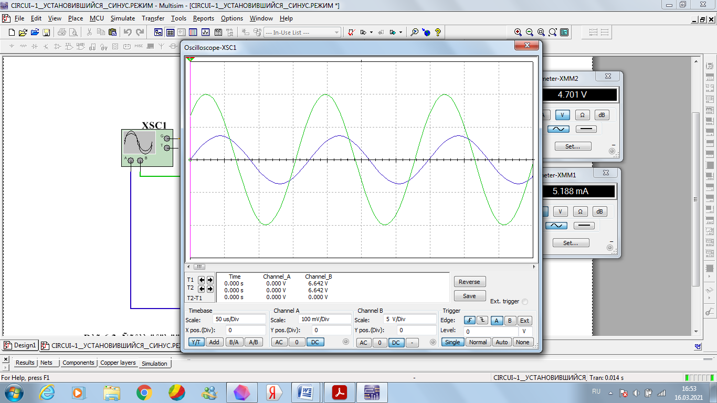Select AC coupling for Channel A
The image size is (717, 403).
279,342
